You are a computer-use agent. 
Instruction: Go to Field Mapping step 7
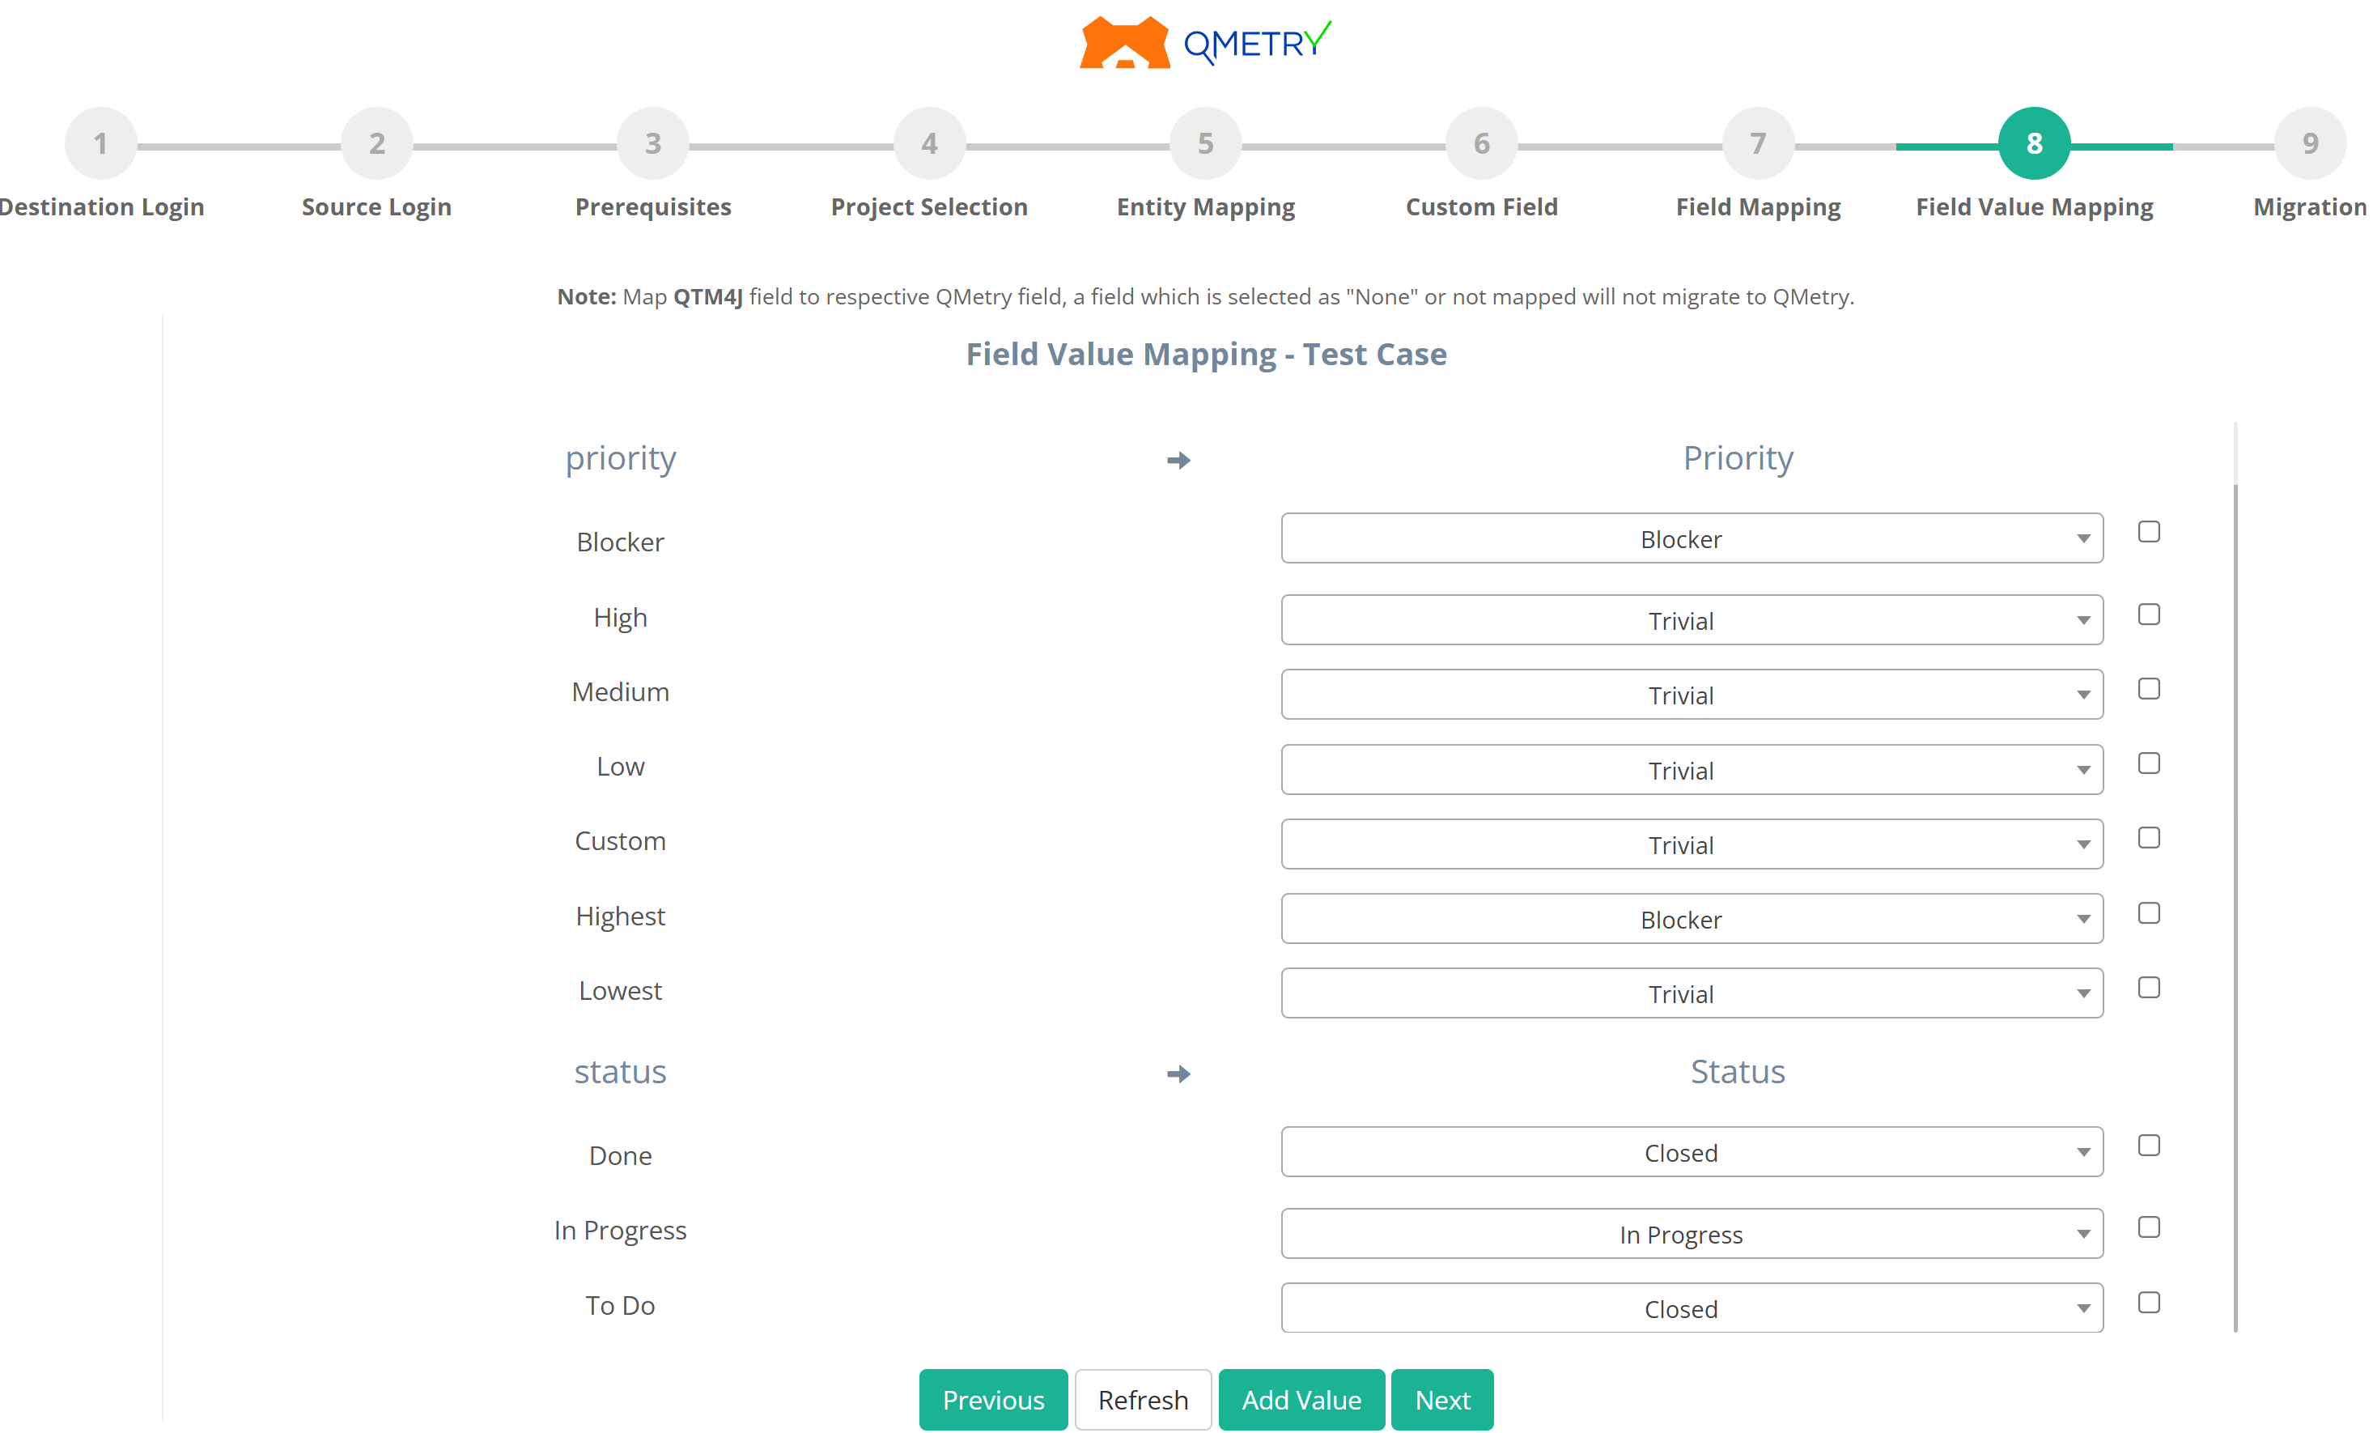click(x=1758, y=142)
